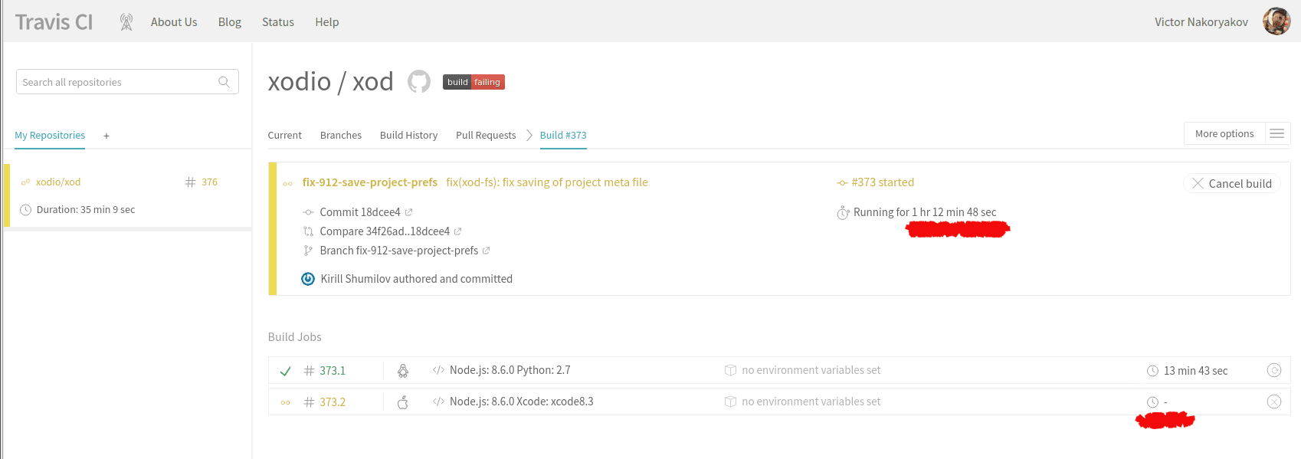Viewport: 1301px width, 459px height.
Task: Select the My Repositories tab
Action: pos(50,136)
